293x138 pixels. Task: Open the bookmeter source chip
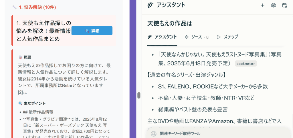[246, 64]
